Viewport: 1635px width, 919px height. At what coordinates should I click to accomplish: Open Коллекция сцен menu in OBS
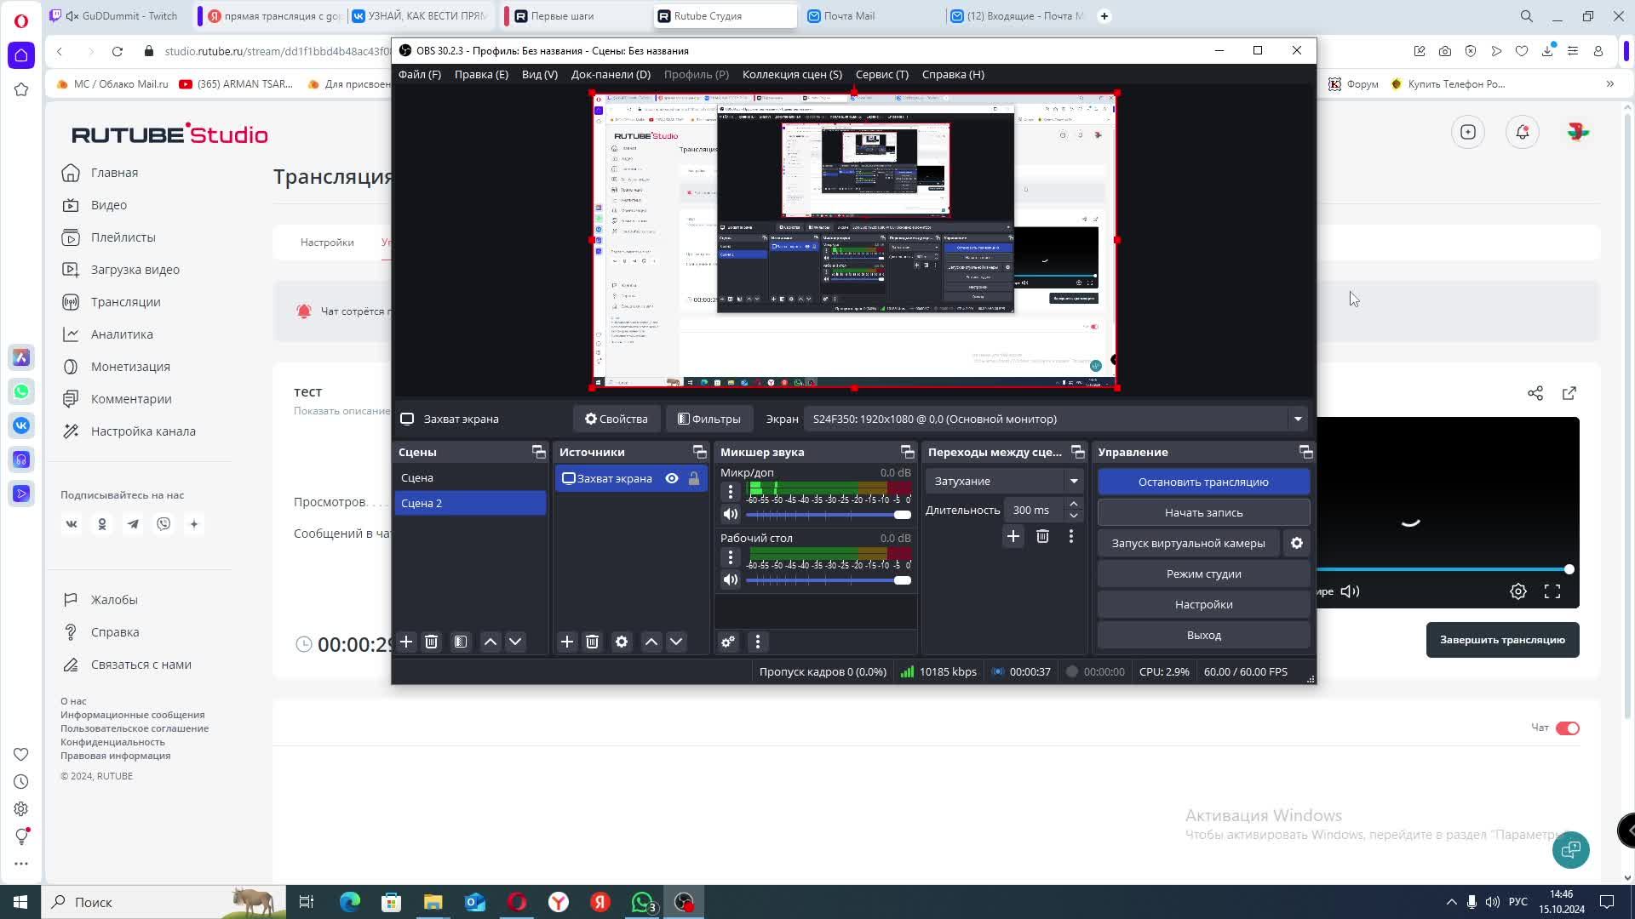[x=792, y=74]
